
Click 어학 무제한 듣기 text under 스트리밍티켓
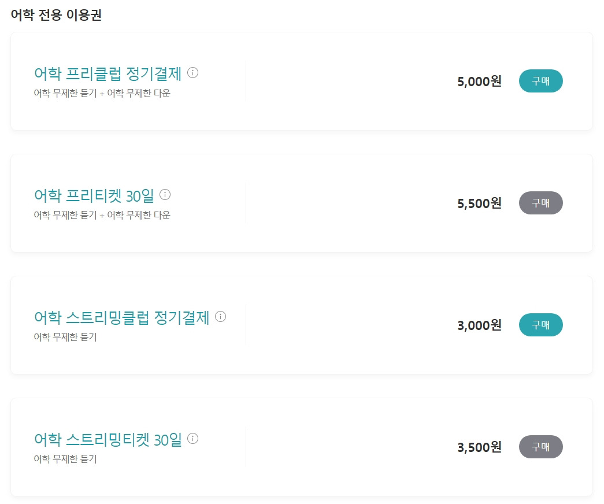click(65, 459)
